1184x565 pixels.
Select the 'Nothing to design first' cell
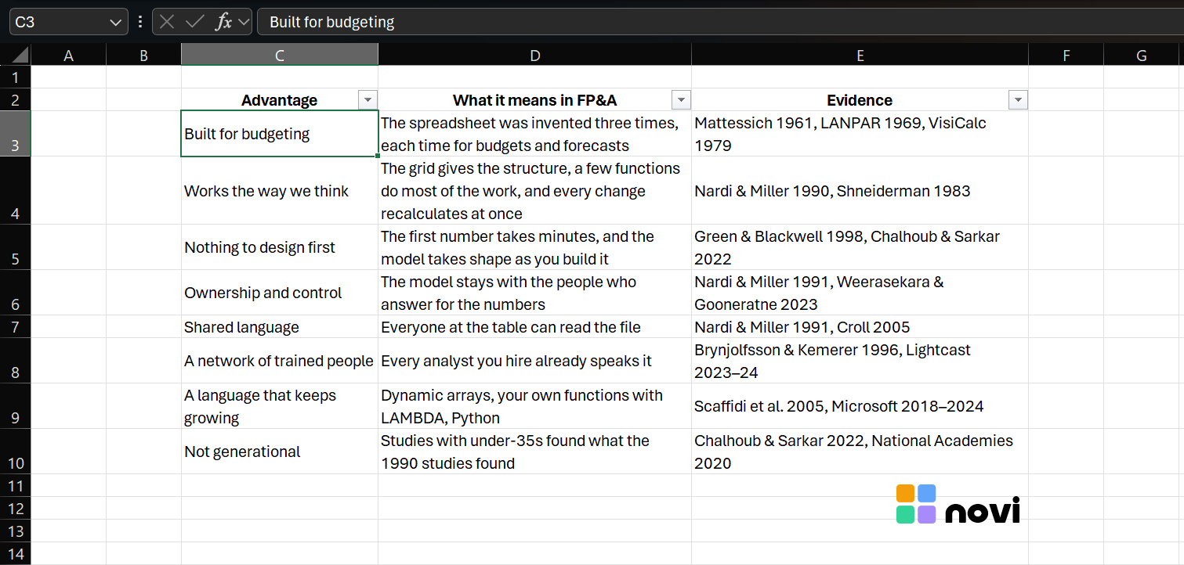280,247
